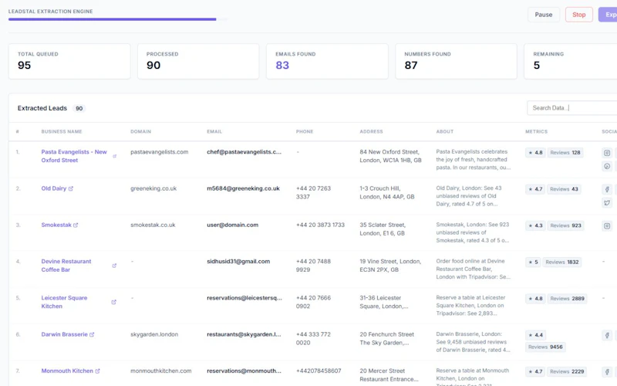
Task: Click external link icon beside Smokestak
Action: coord(76,225)
